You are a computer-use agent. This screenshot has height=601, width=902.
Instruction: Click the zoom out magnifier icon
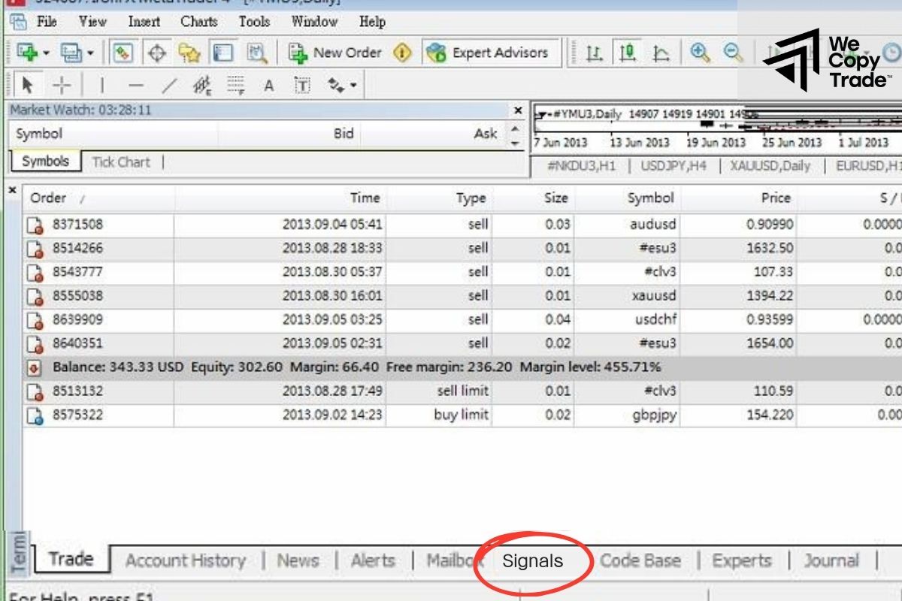tap(732, 53)
